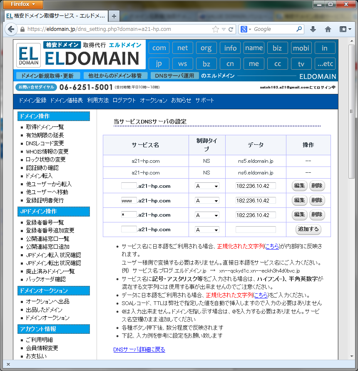Expand record type dropdown in new entry row
The height and width of the screenshot is (371, 358).
click(x=207, y=230)
